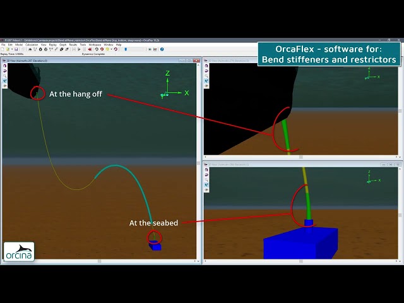
Task: Click the 'Replay Time: 3.0000s' status text
Action: pyautogui.click(x=12, y=54)
